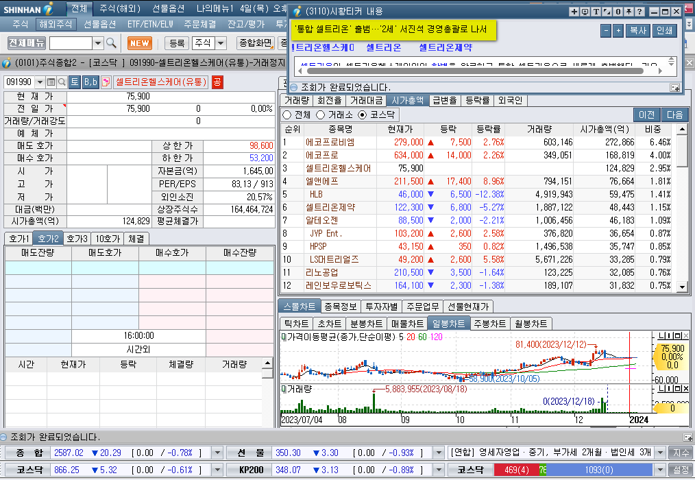This screenshot has width=695, height=480.
Task: Click the blue 토 icon button
Action: (75, 82)
